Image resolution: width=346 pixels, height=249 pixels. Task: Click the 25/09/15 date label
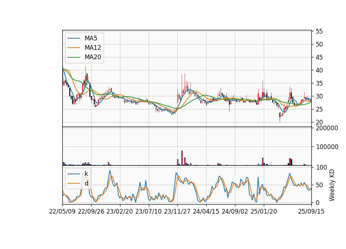(x=311, y=211)
